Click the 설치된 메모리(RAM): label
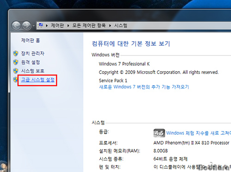Screen dimensions: 231x172 tap(120, 151)
